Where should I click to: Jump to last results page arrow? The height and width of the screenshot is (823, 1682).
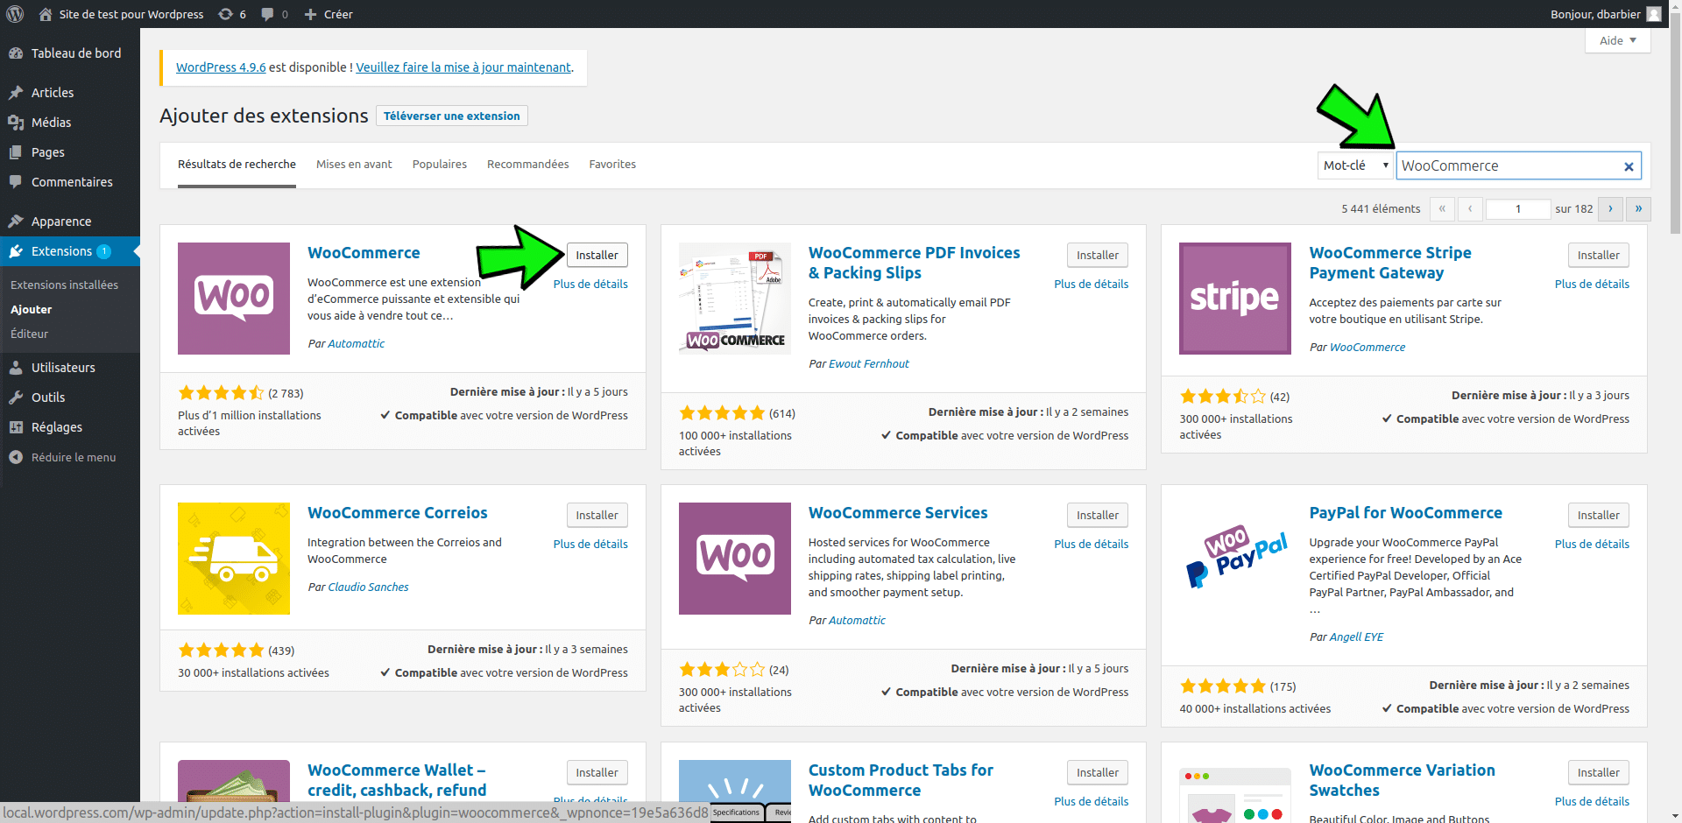point(1638,209)
